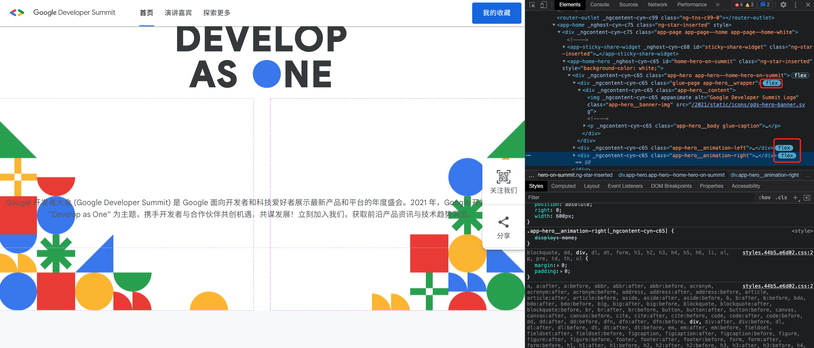Open the Accessibility pane tab
The width and height of the screenshot is (814, 348).
[x=746, y=186]
